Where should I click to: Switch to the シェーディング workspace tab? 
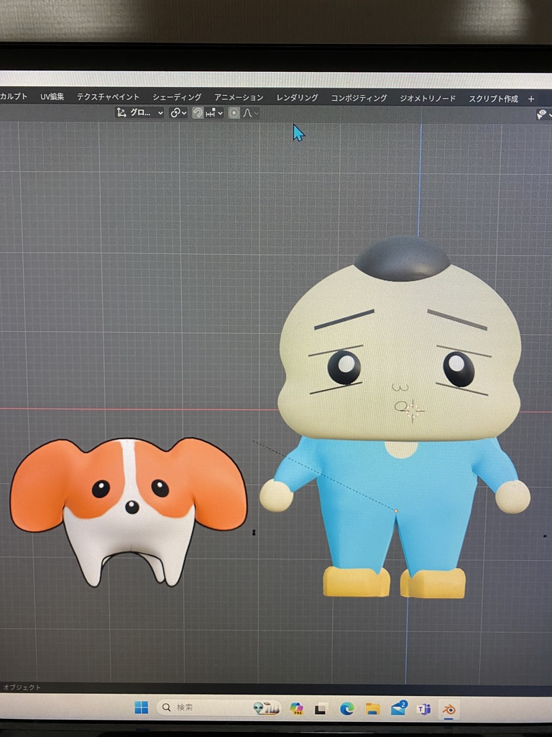[x=177, y=97]
